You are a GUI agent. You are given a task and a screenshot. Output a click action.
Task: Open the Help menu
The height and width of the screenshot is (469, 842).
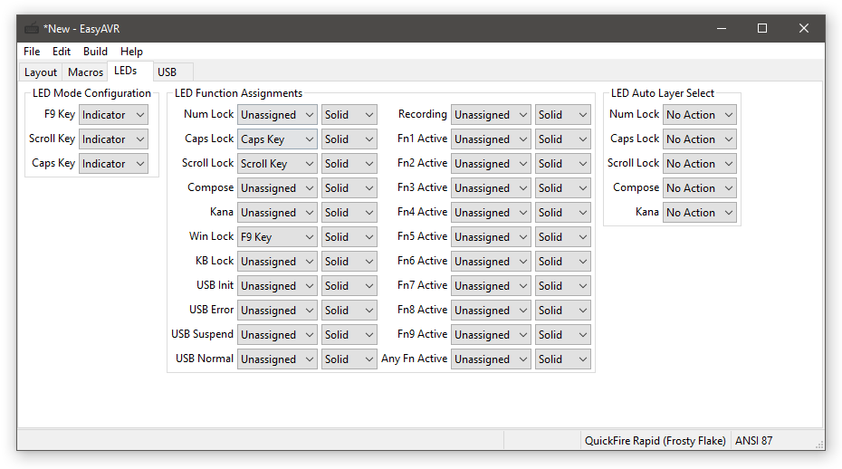pyautogui.click(x=131, y=52)
